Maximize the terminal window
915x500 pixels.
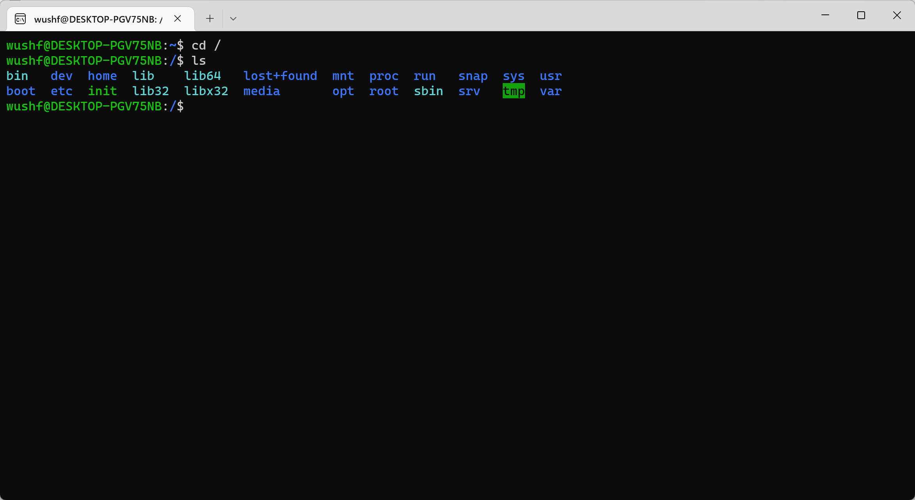click(861, 15)
